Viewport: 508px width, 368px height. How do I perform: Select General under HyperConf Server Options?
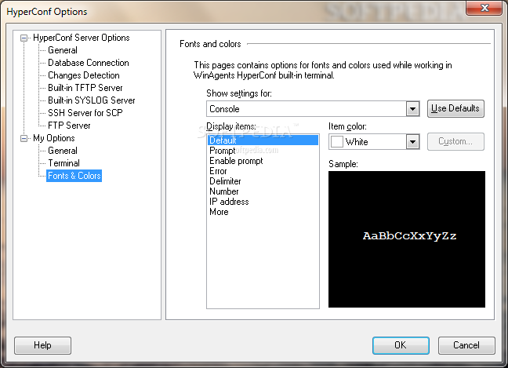click(x=63, y=50)
